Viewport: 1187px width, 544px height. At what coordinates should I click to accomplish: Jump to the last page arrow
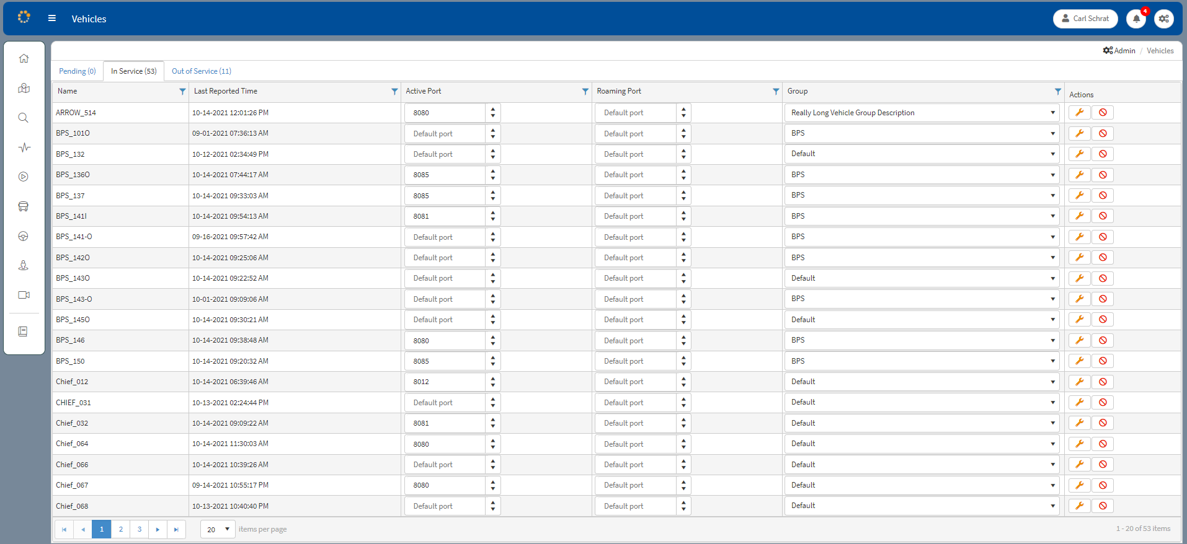coord(176,529)
